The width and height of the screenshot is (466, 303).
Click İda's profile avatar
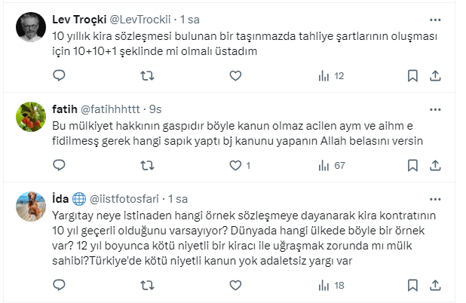point(32,205)
